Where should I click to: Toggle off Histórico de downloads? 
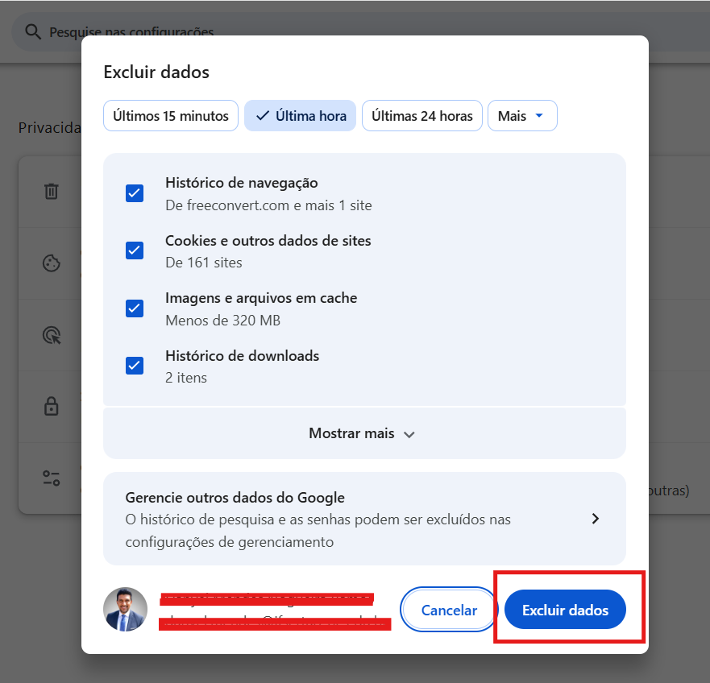pos(134,366)
